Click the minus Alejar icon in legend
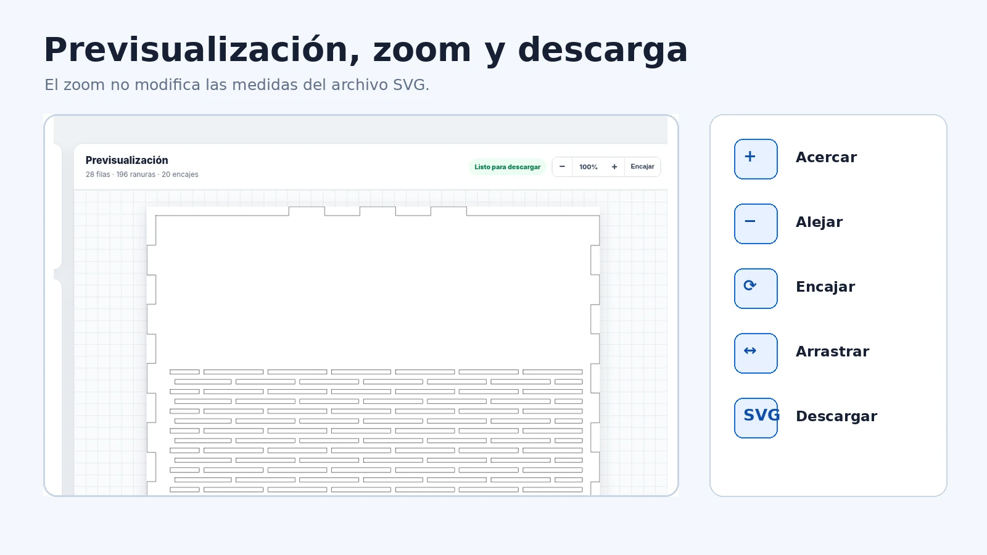 click(756, 224)
